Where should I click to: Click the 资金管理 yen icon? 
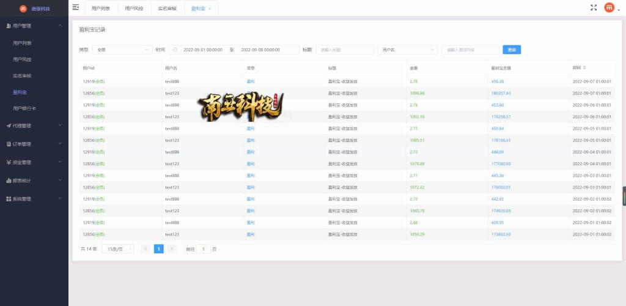tap(9, 162)
